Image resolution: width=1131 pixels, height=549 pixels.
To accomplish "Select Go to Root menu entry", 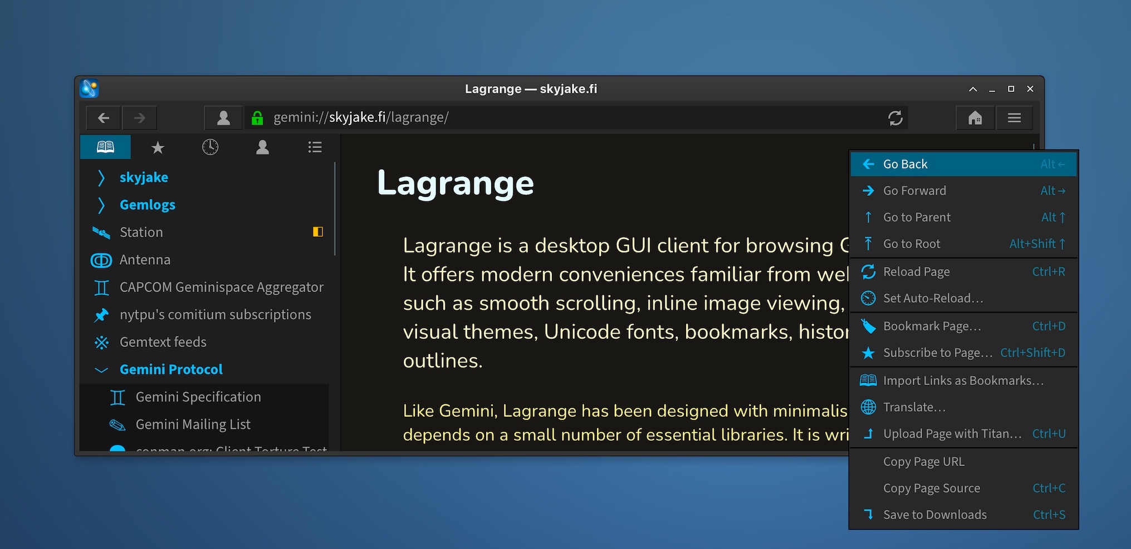I will (963, 244).
